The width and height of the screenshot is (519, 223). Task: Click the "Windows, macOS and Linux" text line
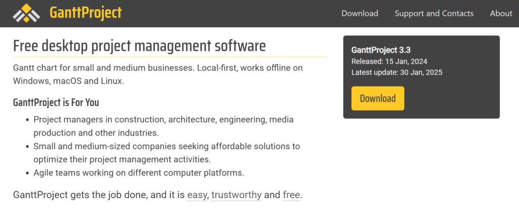tap(68, 81)
